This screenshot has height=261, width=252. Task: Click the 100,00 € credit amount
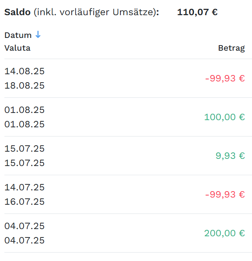tap(224, 117)
